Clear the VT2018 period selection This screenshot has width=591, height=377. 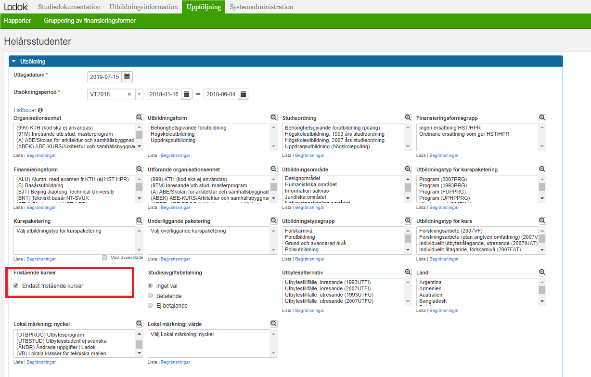[x=129, y=94]
